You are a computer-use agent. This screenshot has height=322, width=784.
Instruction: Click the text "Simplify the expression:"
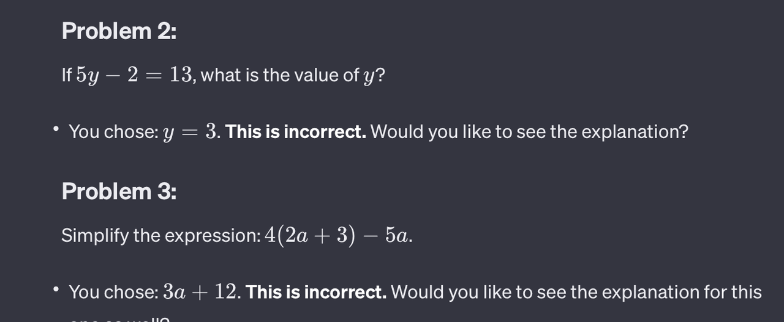click(161, 235)
